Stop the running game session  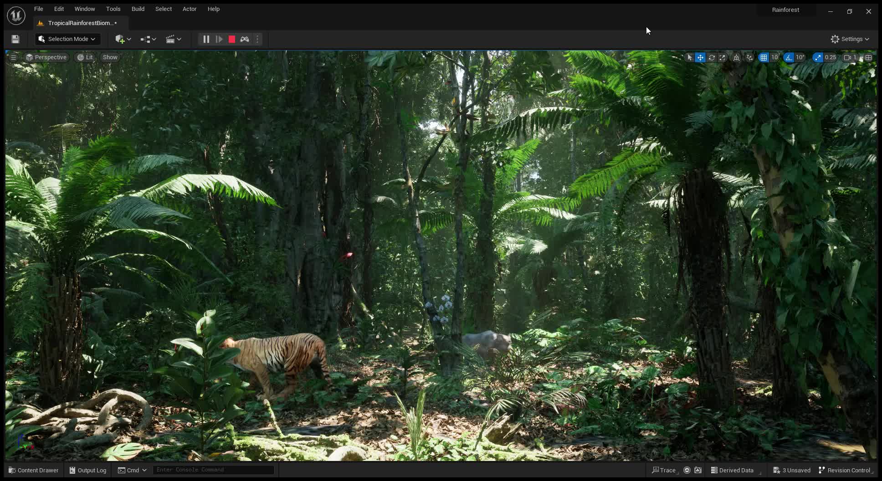(x=232, y=39)
